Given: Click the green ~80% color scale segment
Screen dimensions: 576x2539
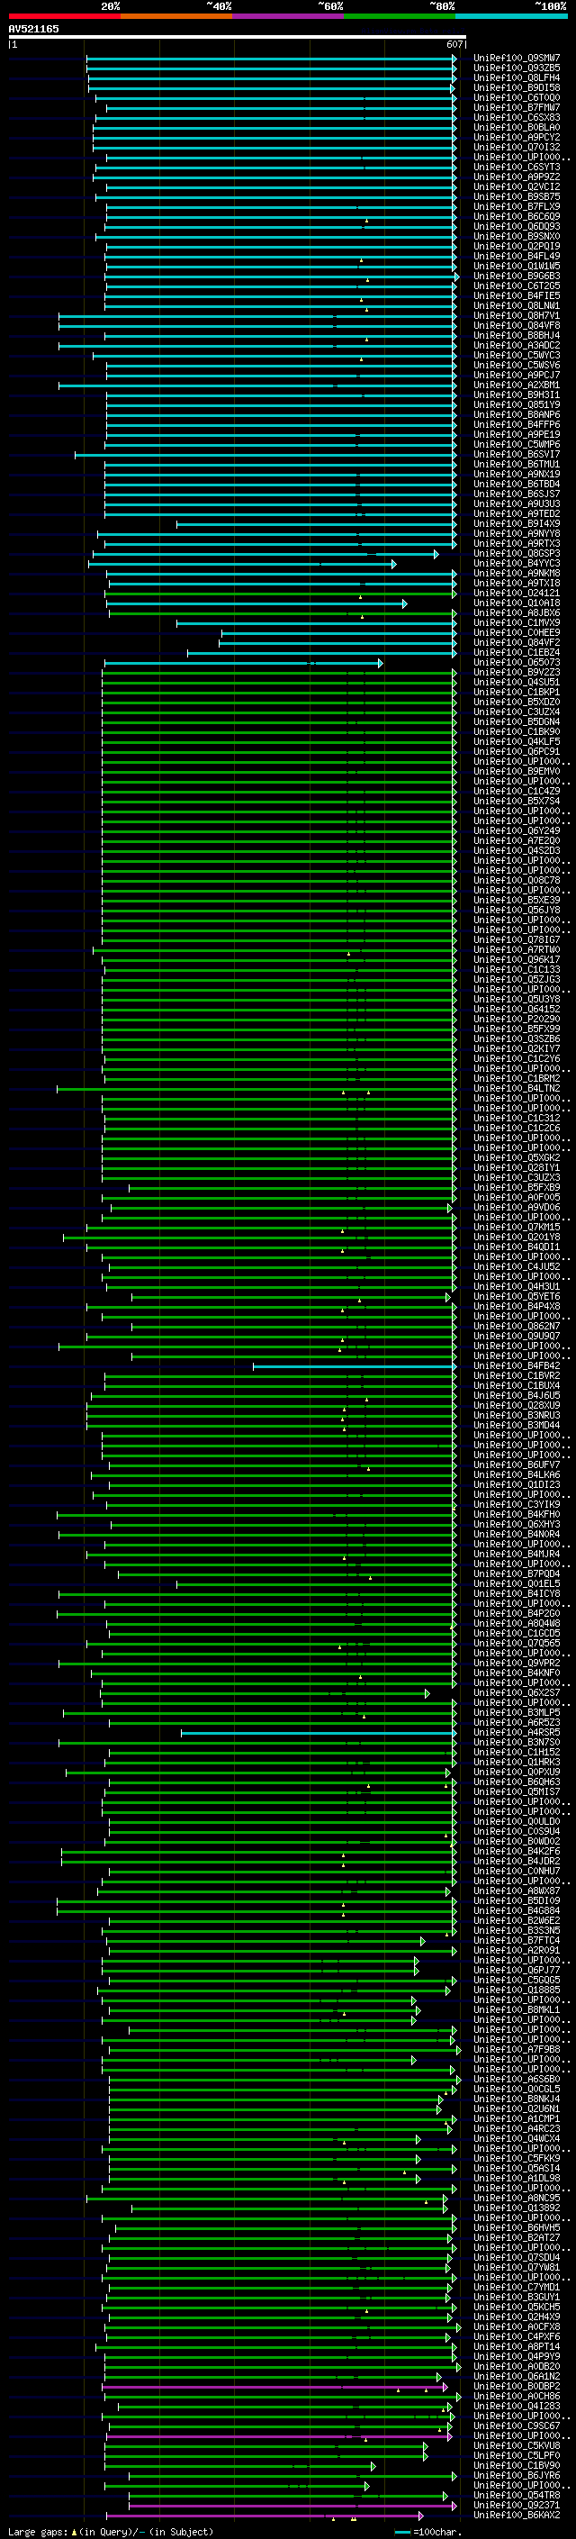Looking at the screenshot, I should click(x=400, y=16).
